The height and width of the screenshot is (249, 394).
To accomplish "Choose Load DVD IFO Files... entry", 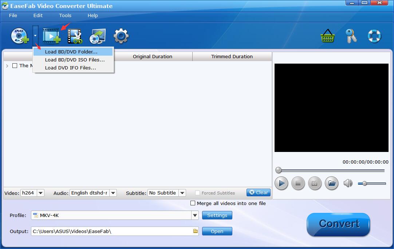I will [x=73, y=68].
